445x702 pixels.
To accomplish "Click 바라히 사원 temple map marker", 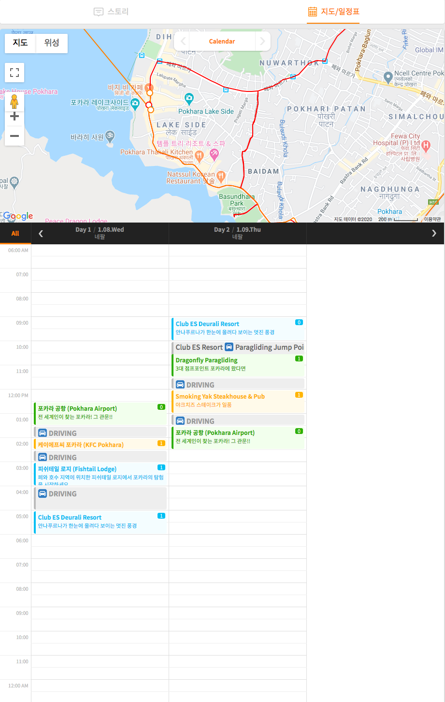I will [110, 136].
